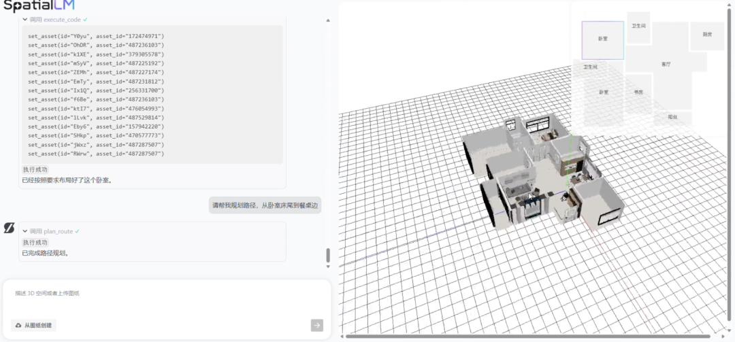Screen dimensions: 735x342
Task: Click code line with id "ZEMh"
Action: (96, 72)
